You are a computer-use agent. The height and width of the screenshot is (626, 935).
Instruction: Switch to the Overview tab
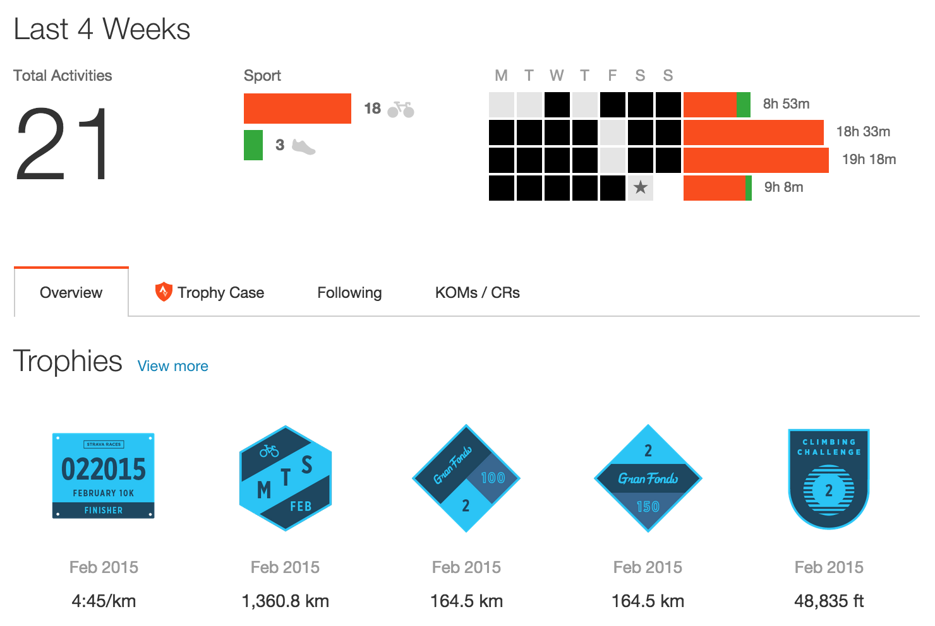coord(71,292)
